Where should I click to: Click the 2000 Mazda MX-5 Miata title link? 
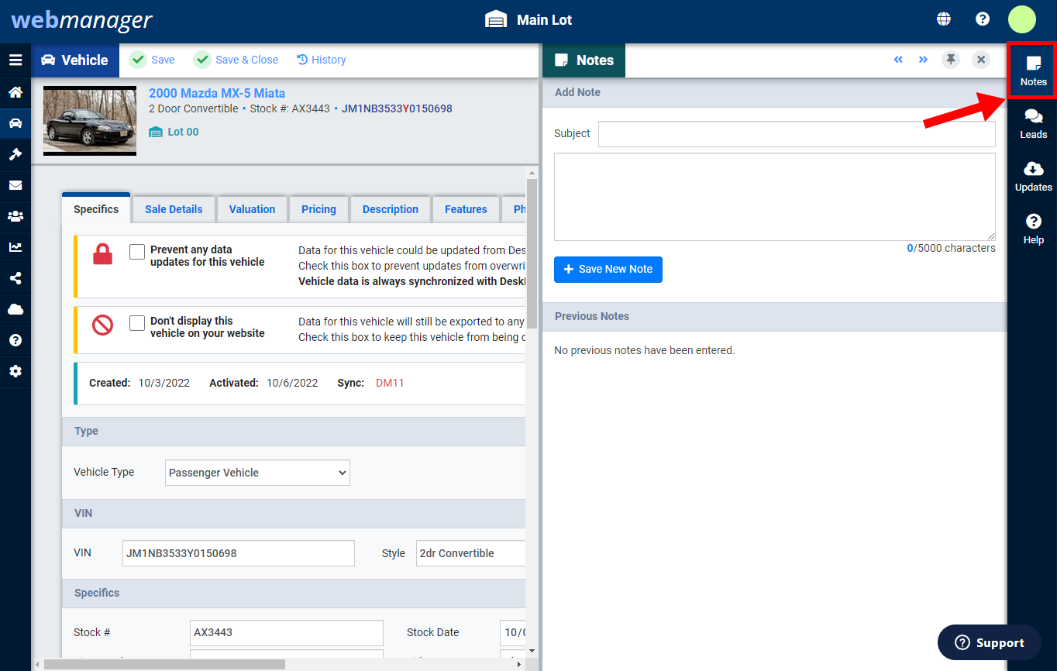217,93
